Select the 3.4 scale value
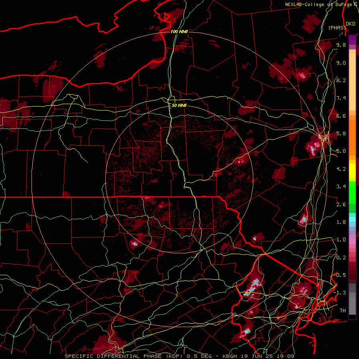359x359 pixels. pyautogui.click(x=341, y=187)
